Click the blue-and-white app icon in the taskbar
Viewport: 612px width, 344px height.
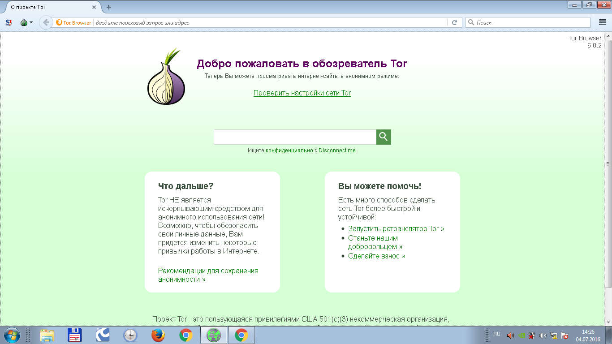[x=103, y=335]
